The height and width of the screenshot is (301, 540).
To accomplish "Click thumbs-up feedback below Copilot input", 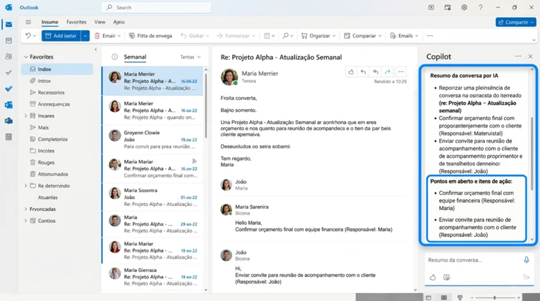I will click(x=433, y=277).
